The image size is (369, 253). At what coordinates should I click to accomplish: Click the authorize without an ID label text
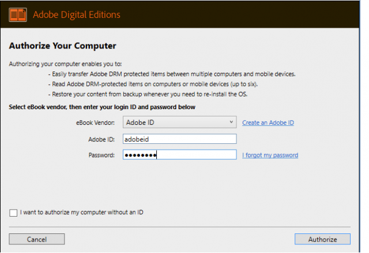[82, 212]
